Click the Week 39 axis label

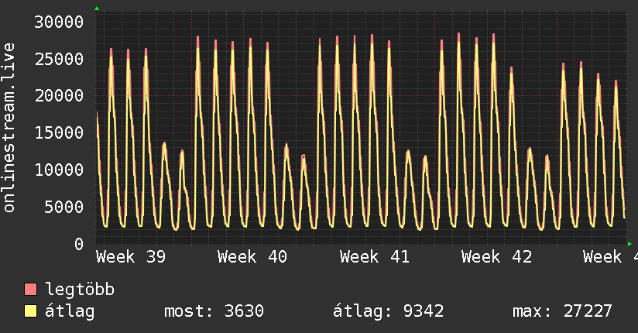coord(131,257)
